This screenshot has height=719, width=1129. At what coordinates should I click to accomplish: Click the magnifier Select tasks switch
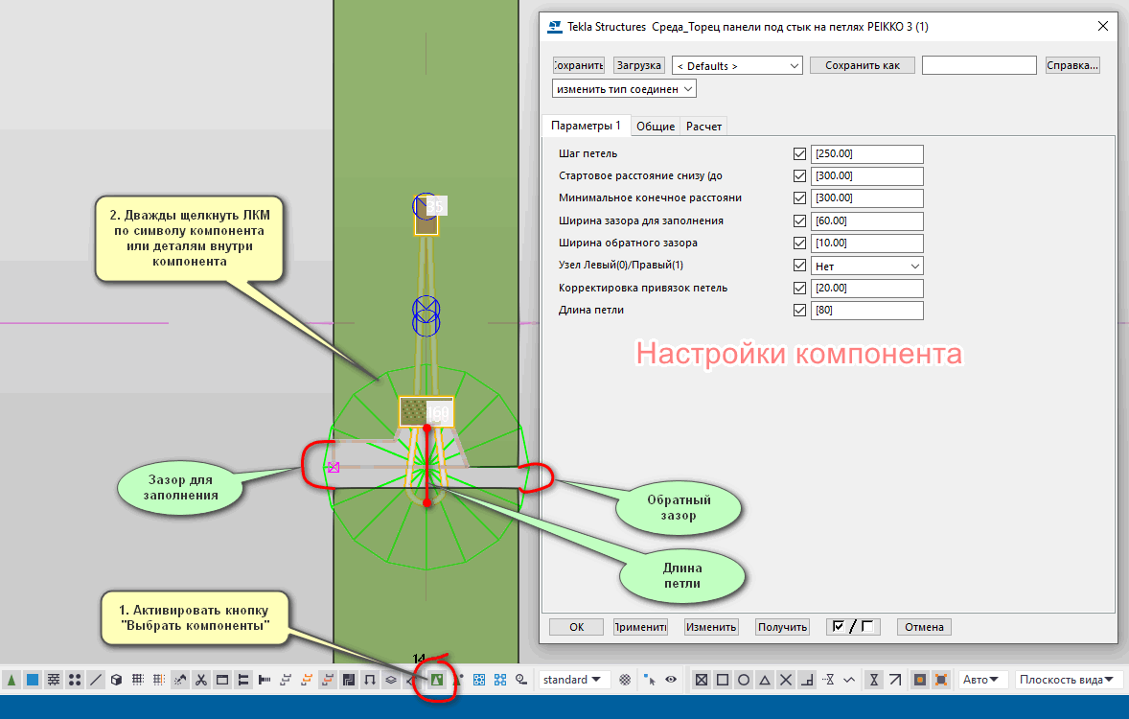pyautogui.click(x=521, y=680)
